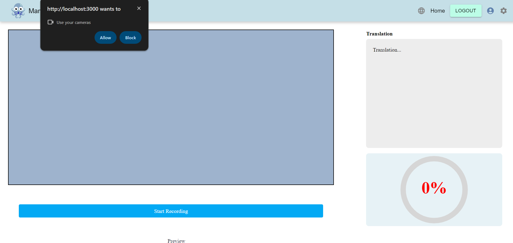The width and height of the screenshot is (513, 243).
Task: Open settings via the gear icon
Action: [x=503, y=11]
